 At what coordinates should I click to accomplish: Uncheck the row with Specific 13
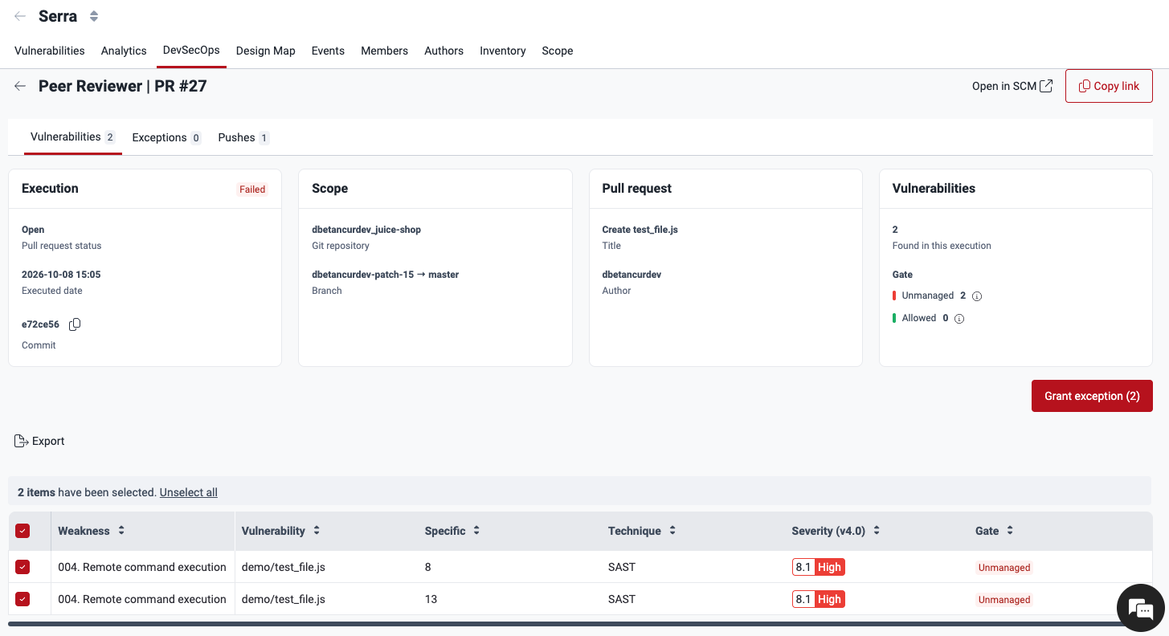coord(22,599)
